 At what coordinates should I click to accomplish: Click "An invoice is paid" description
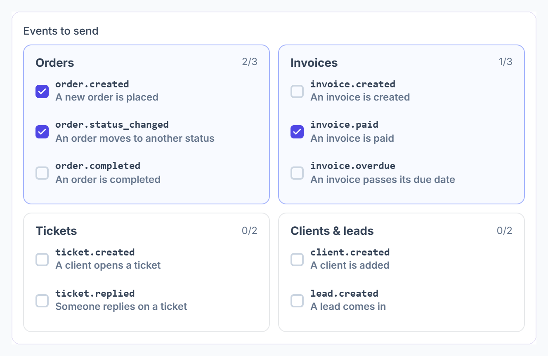[x=352, y=138]
